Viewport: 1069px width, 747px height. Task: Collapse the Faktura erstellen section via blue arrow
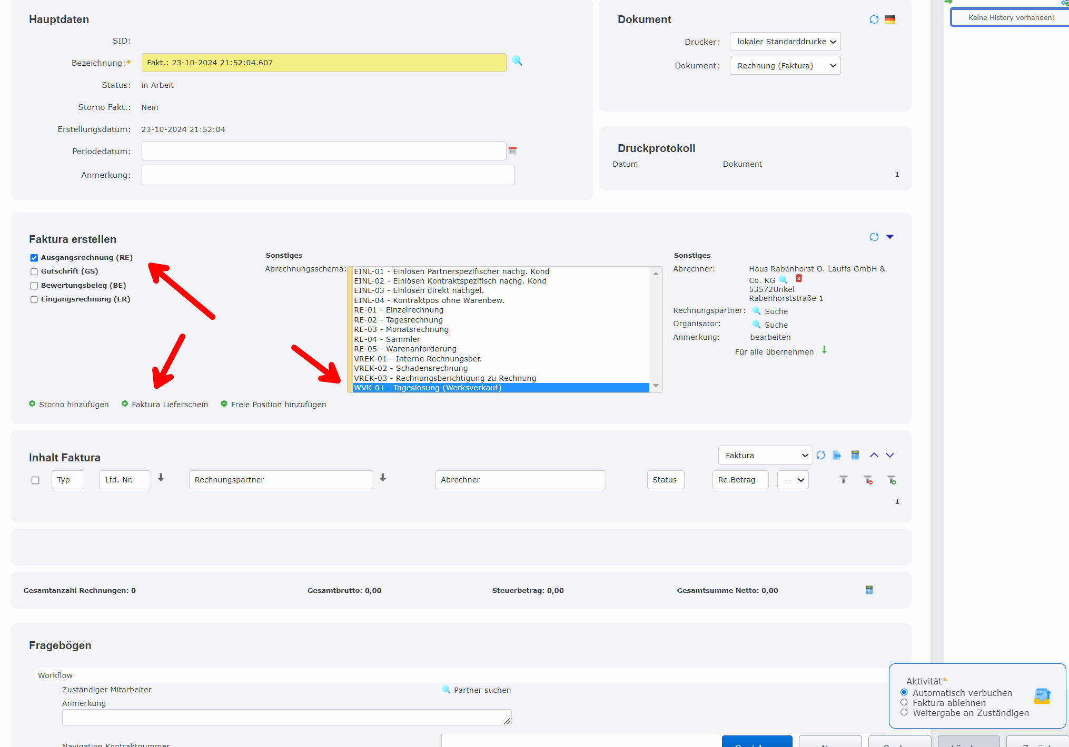click(890, 237)
